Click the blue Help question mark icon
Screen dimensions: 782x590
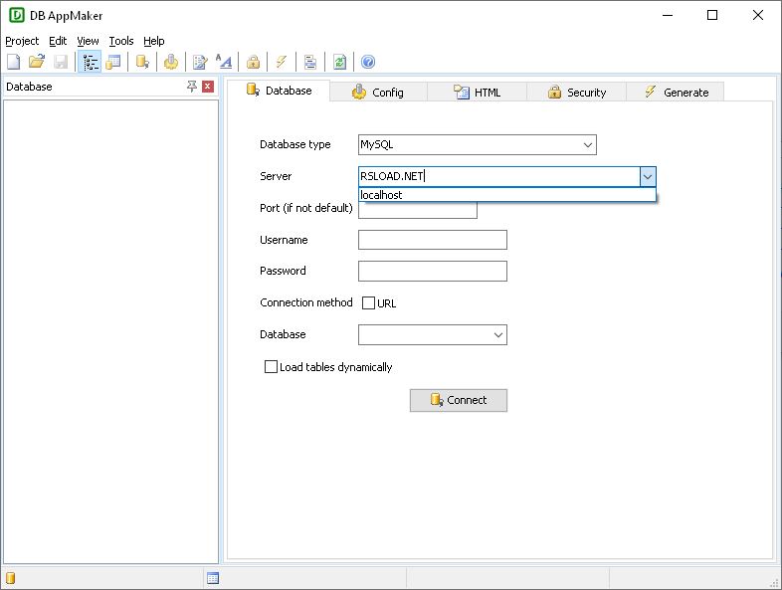368,62
